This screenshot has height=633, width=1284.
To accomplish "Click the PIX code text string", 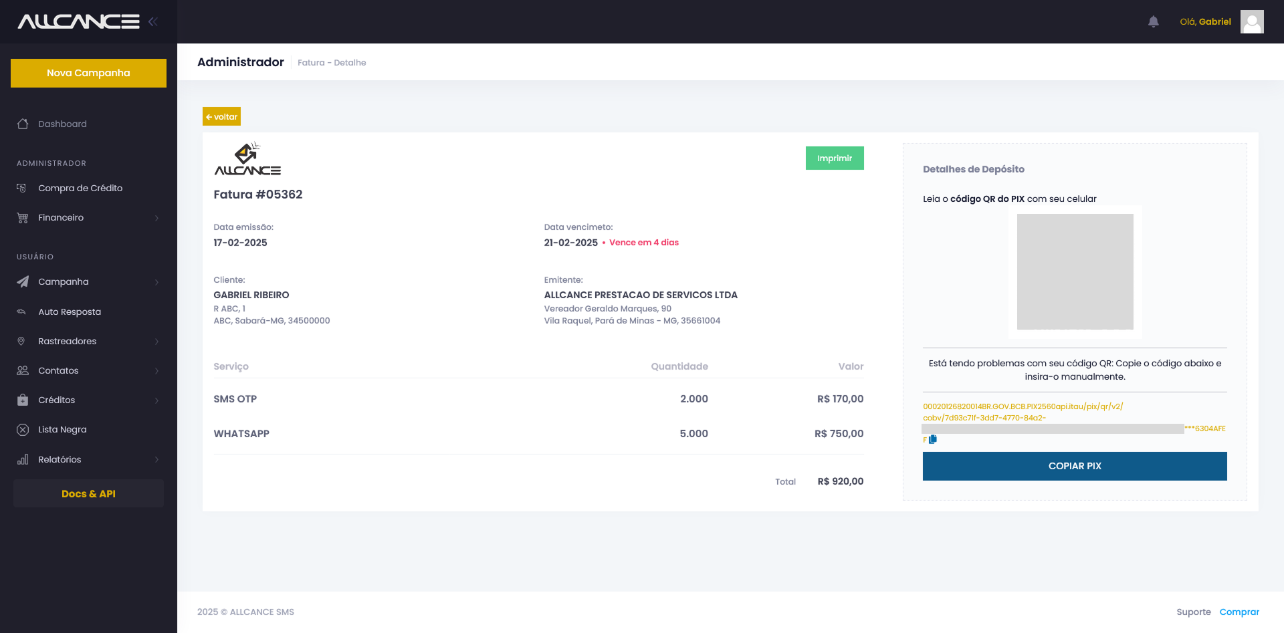I will pyautogui.click(x=1074, y=422).
